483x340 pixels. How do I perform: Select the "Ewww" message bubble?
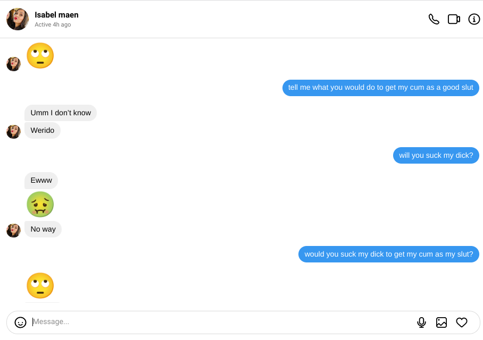(41, 181)
